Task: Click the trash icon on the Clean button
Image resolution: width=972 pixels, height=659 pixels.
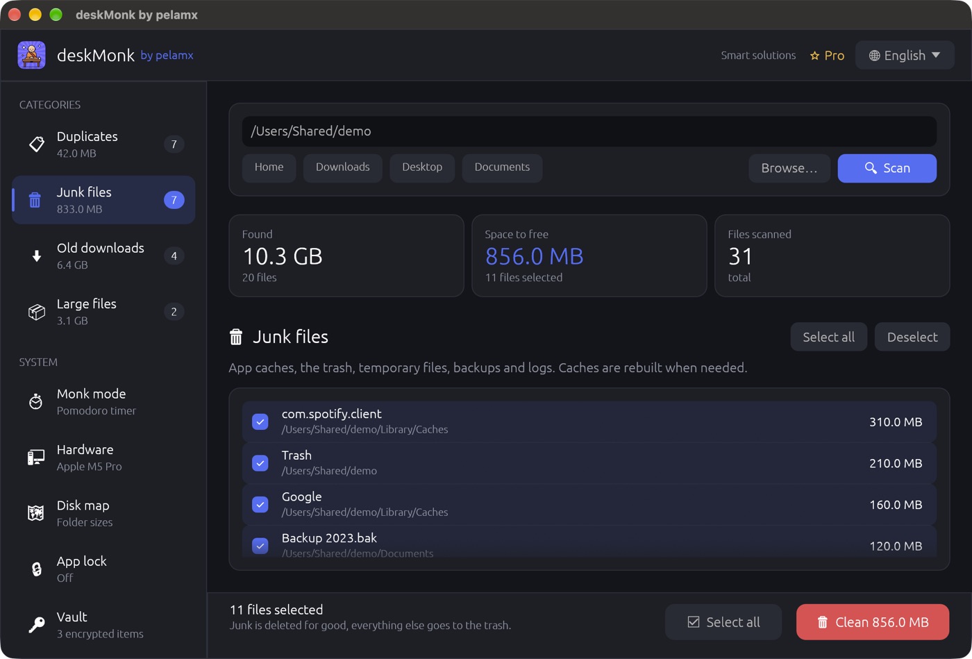Action: (823, 622)
